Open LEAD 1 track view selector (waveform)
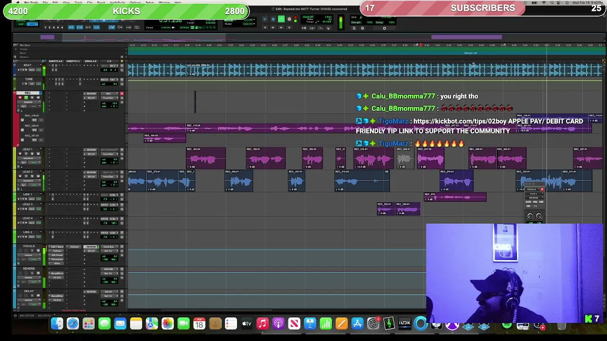The width and height of the screenshot is (607, 341). 28,158
